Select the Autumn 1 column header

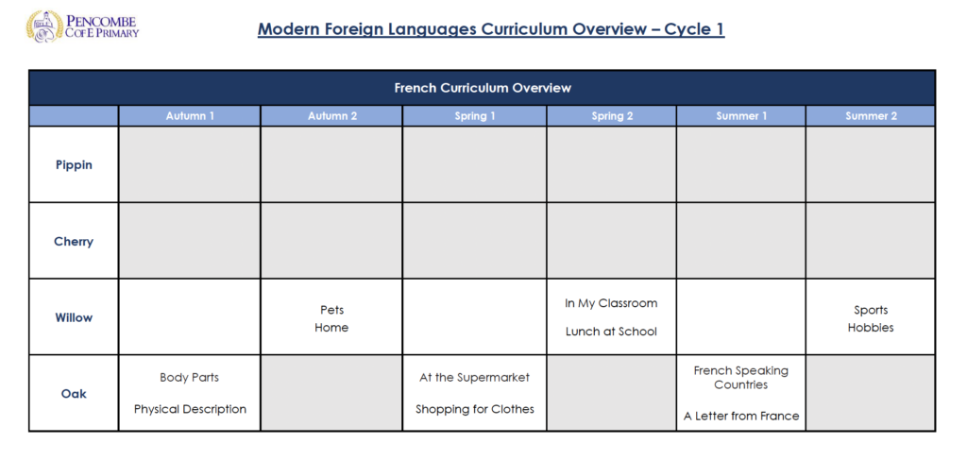point(190,116)
